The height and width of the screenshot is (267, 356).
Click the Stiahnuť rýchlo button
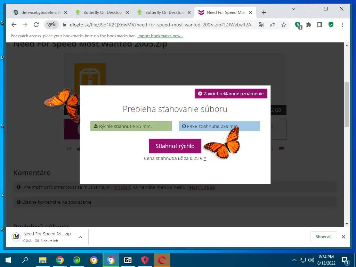(175, 146)
